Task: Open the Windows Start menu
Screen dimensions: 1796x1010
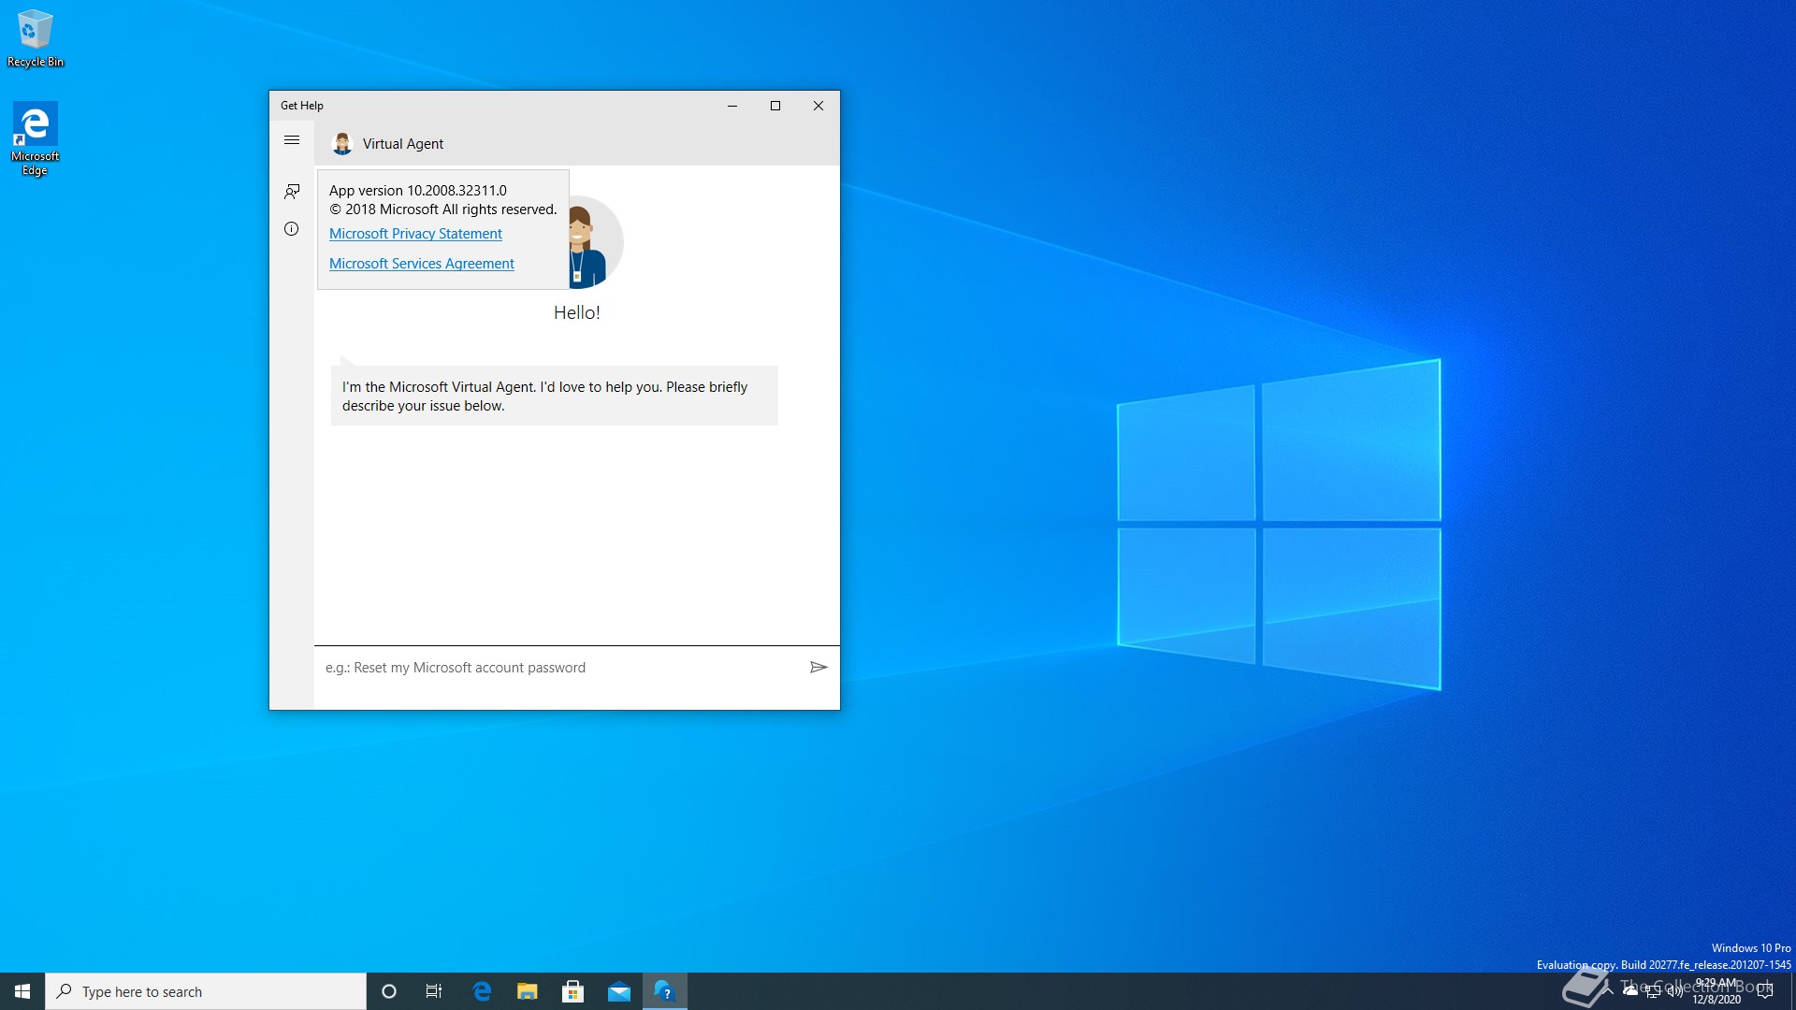Action: coord(22,991)
